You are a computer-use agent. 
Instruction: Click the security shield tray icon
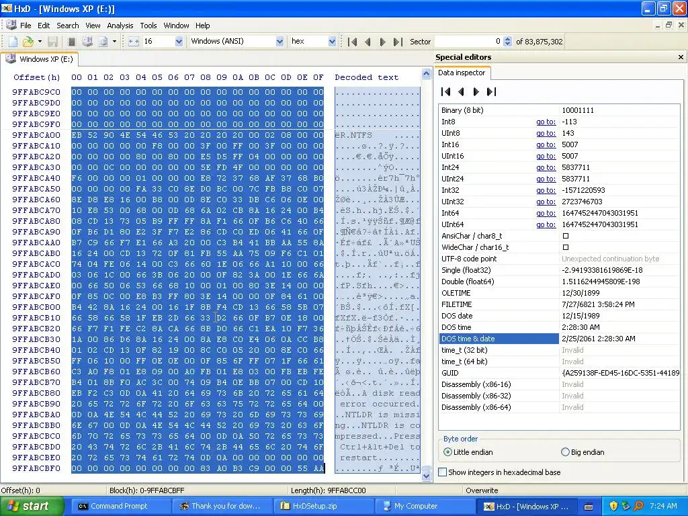point(613,506)
